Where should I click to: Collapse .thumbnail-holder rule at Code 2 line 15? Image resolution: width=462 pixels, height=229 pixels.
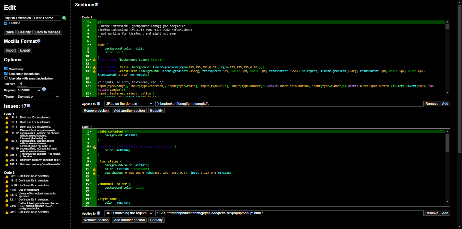pyautogui.click(x=91, y=184)
